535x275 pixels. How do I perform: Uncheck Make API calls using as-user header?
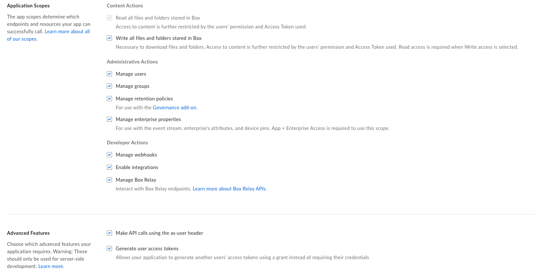[x=109, y=233]
